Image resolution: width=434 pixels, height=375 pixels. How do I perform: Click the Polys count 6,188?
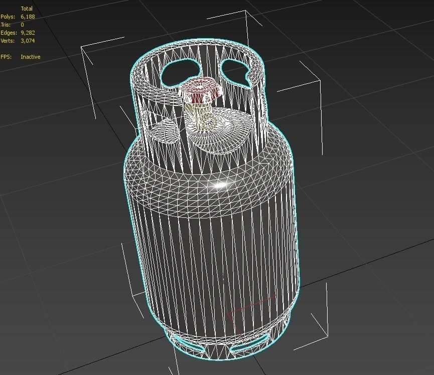point(28,17)
